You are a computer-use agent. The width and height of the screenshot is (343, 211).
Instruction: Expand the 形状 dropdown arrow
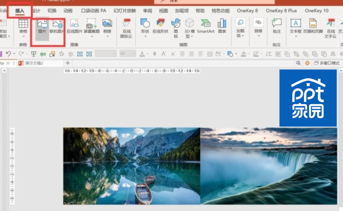[x=145, y=36]
